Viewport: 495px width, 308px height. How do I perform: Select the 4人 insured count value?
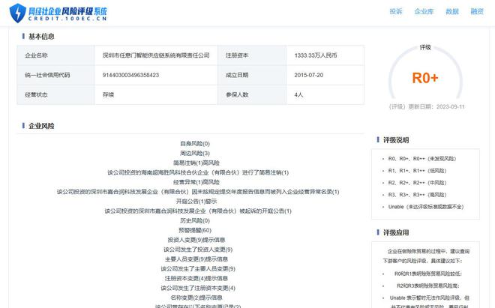[298, 94]
